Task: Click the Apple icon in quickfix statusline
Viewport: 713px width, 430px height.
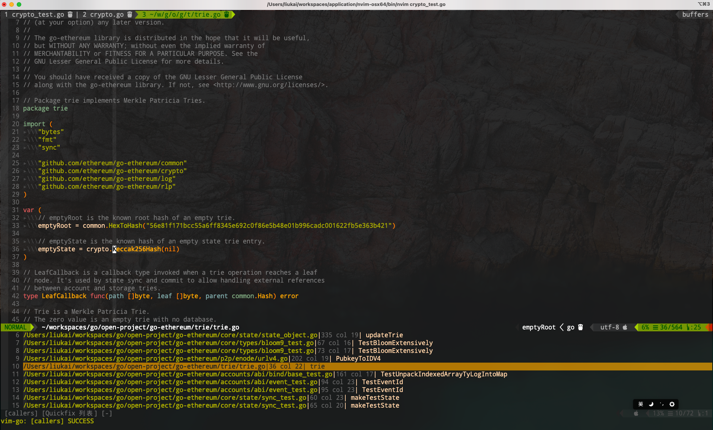Action: [x=636, y=413]
